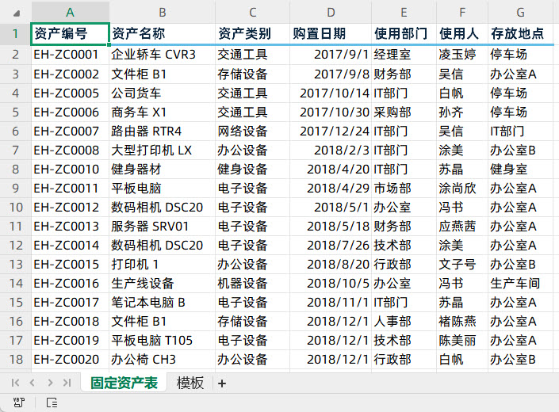Open the VB macro icon in status bar
The height and width of the screenshot is (412, 559).
[17, 402]
